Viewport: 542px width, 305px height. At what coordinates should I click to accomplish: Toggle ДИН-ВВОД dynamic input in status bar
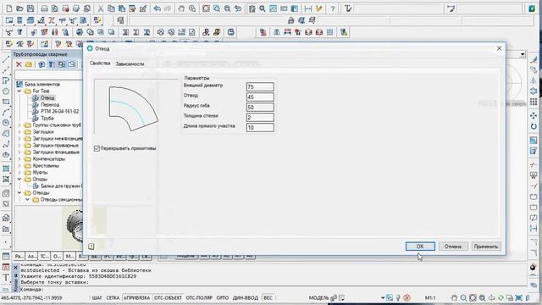click(245, 297)
